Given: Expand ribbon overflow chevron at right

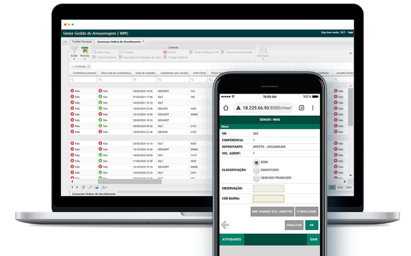Looking at the screenshot, I should [351, 53].
